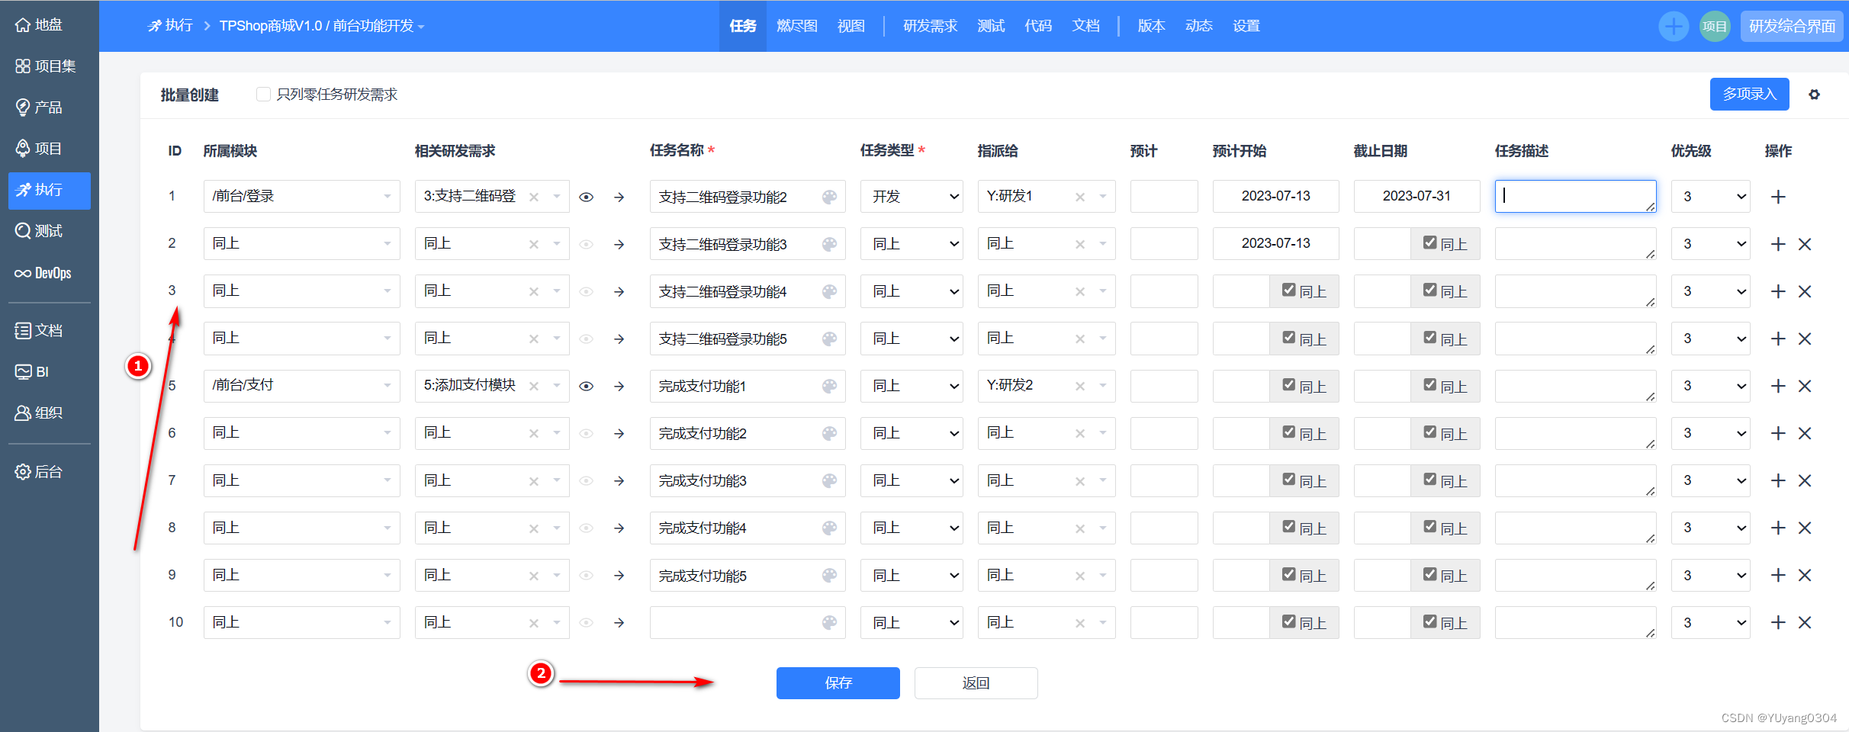1849x732 pixels.
Task: Click the 研发综合界面 button
Action: 1793,27
